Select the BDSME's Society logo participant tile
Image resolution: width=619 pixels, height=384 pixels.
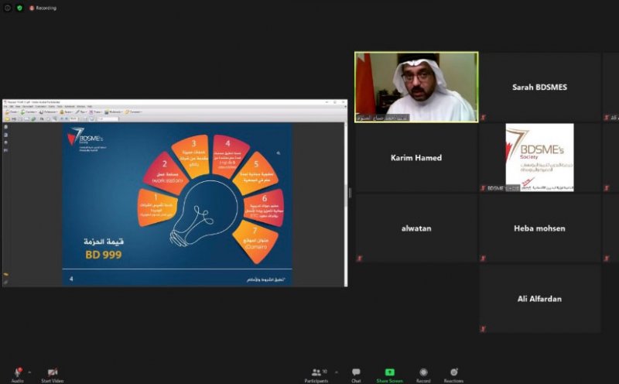[539, 158]
